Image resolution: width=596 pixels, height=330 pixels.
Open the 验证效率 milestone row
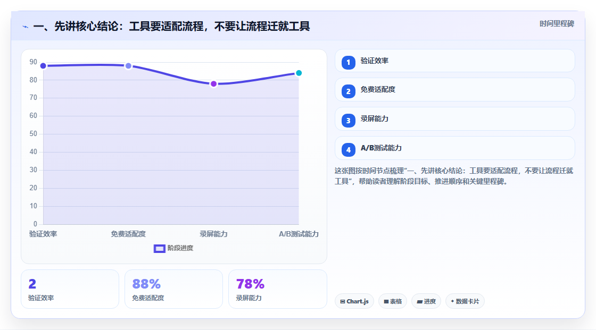454,61
